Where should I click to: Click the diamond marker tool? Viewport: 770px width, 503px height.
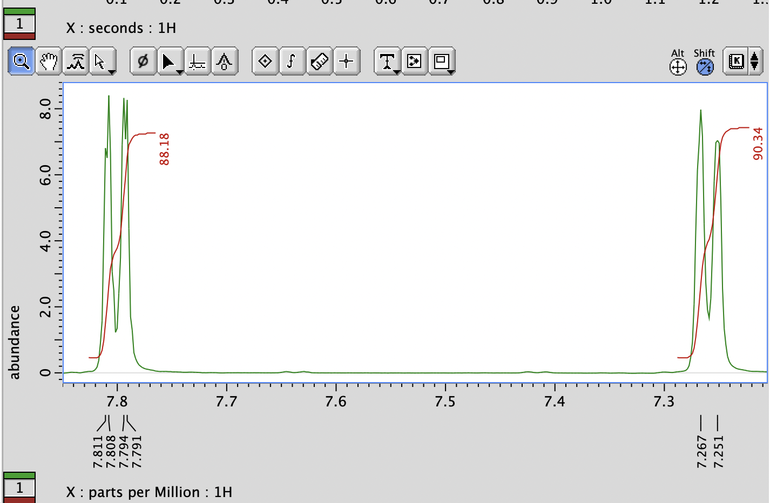click(265, 61)
